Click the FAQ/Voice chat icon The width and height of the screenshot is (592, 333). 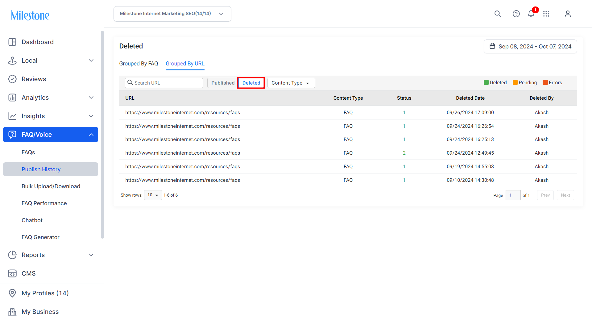[12, 135]
